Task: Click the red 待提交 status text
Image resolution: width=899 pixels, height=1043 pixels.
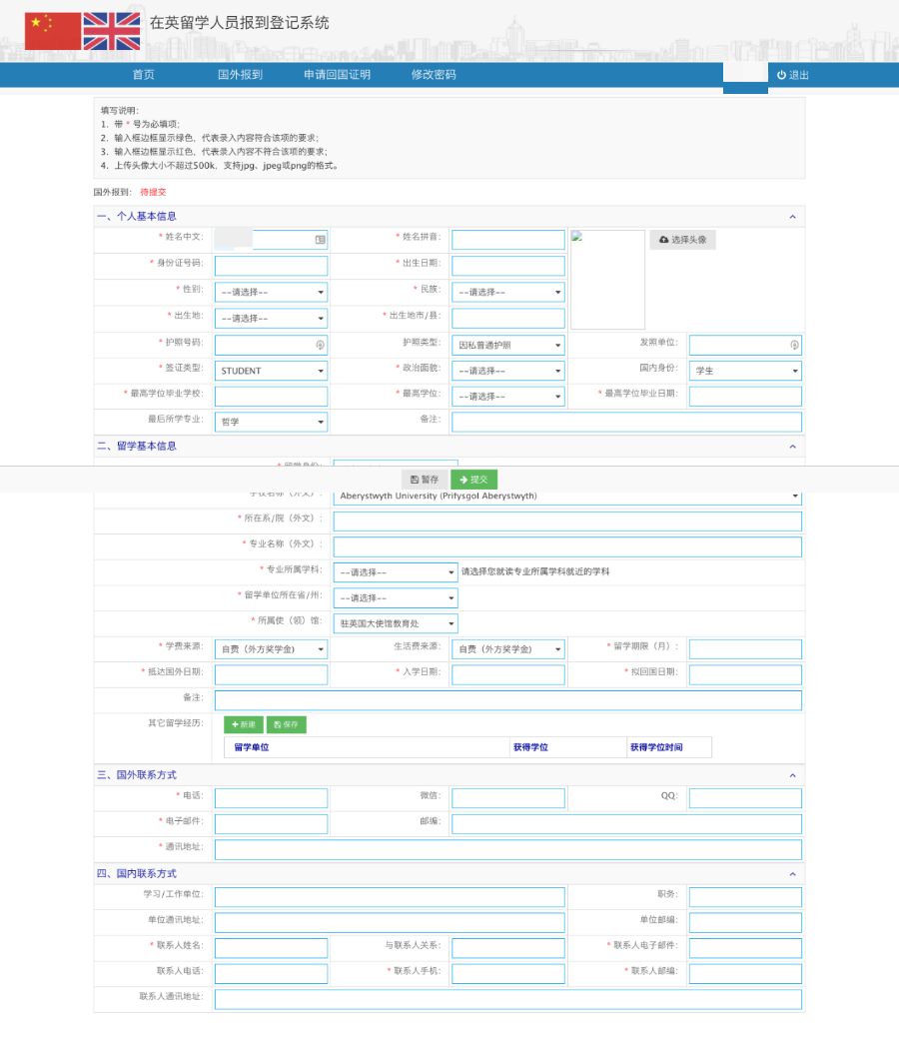Action: coord(153,192)
